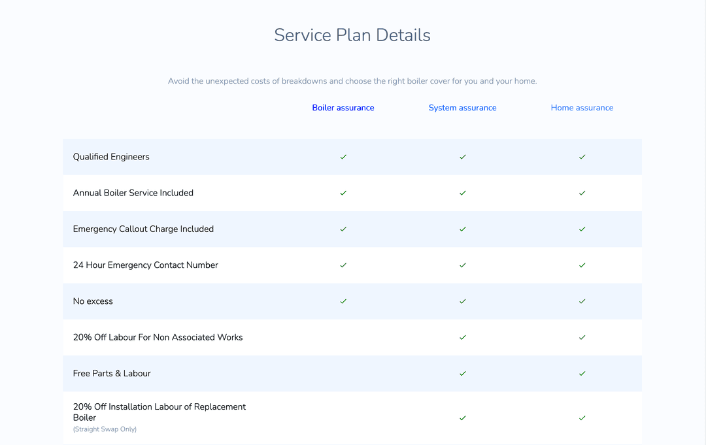This screenshot has width=706, height=445.
Task: Click the Straight Swap Only note text
Action: pyautogui.click(x=105, y=429)
